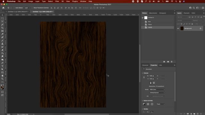The height and width of the screenshot is (115, 205).
Task: Select the Fibers history state
Action: tap(158, 24)
